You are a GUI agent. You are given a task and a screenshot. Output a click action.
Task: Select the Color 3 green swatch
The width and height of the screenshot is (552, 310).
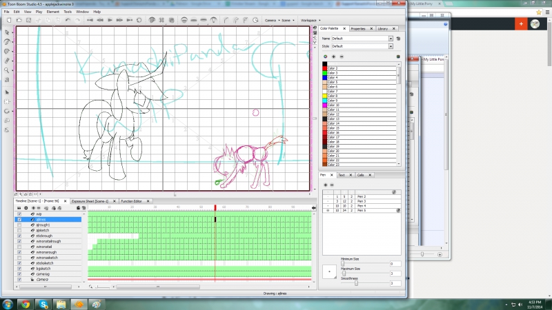324,72
